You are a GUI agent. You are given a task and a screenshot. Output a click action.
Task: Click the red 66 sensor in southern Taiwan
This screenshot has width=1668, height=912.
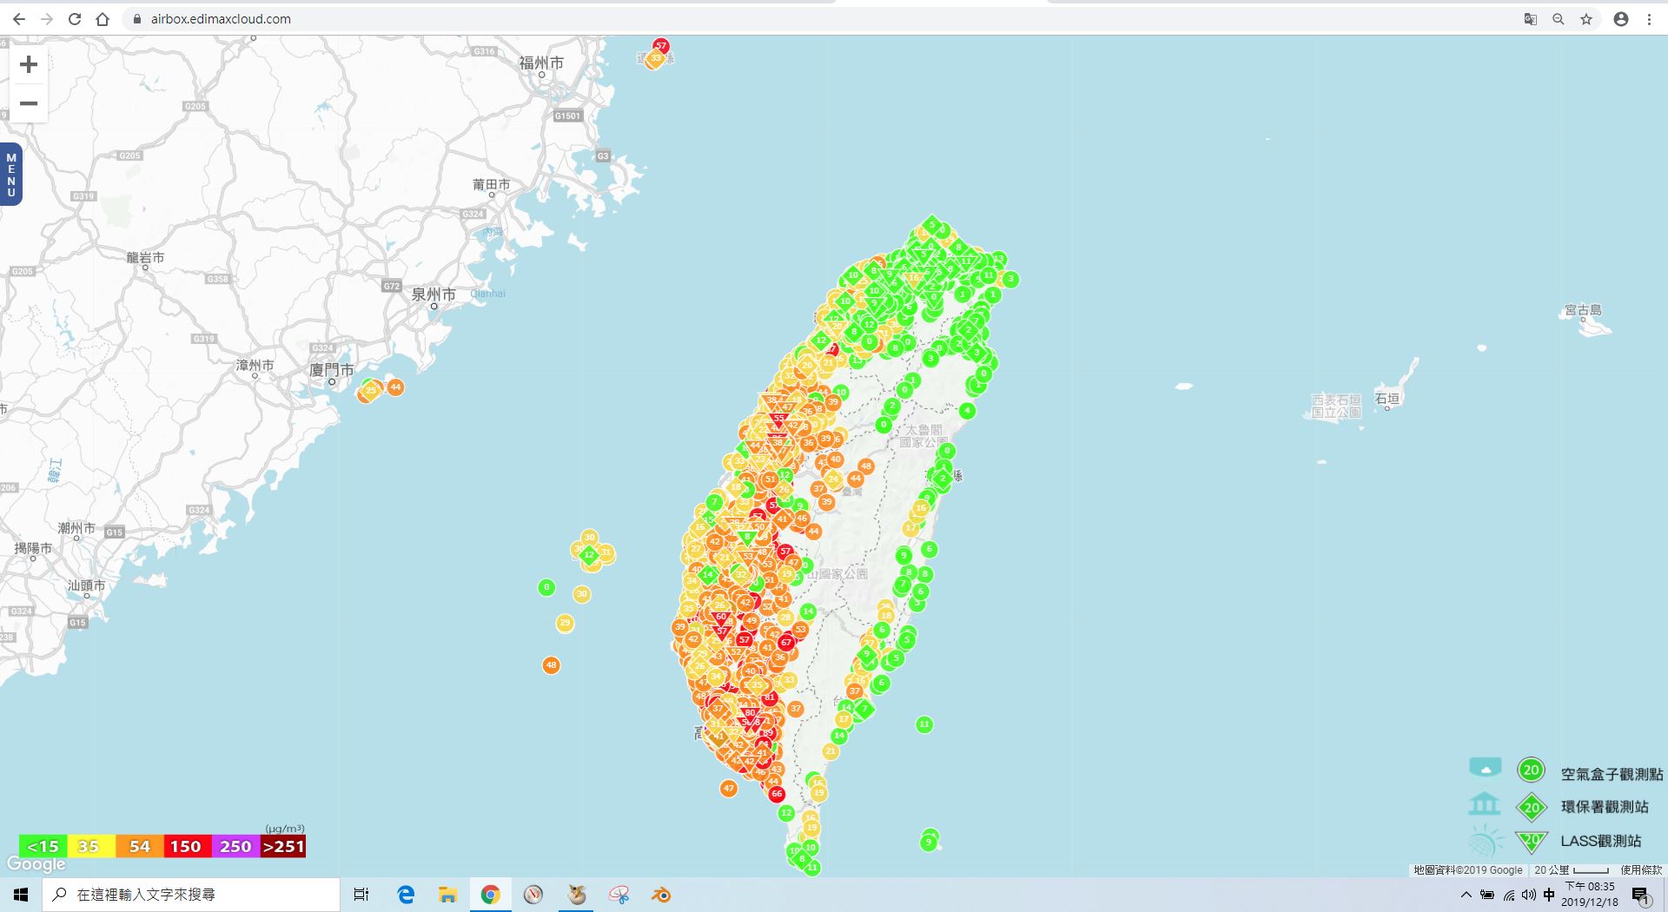click(x=777, y=794)
